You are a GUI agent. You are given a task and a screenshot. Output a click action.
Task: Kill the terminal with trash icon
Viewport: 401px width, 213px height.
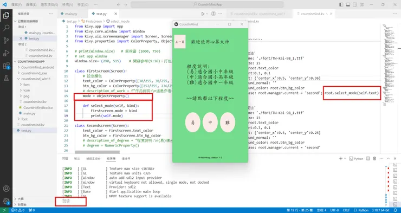(x=374, y=159)
